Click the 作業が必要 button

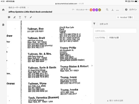pyautogui.click(x=114, y=38)
